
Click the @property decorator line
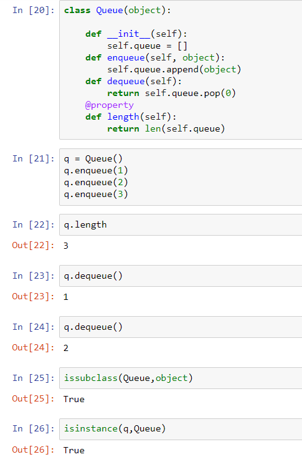109,105
